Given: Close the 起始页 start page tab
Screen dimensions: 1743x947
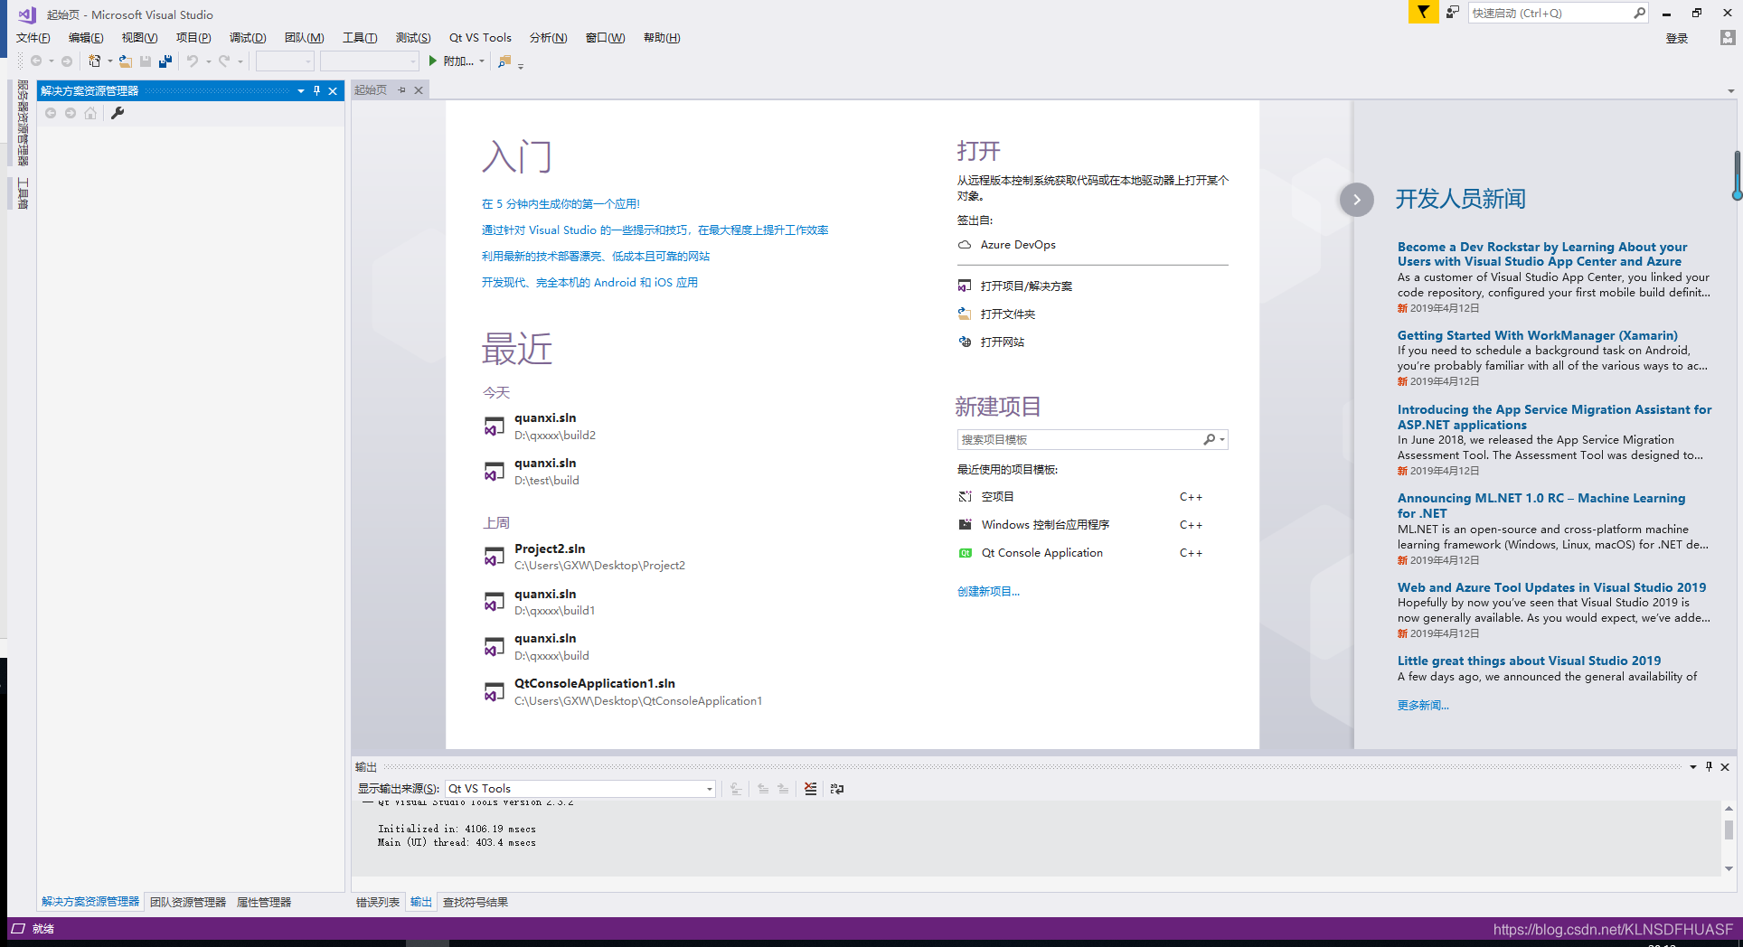Looking at the screenshot, I should pos(419,89).
